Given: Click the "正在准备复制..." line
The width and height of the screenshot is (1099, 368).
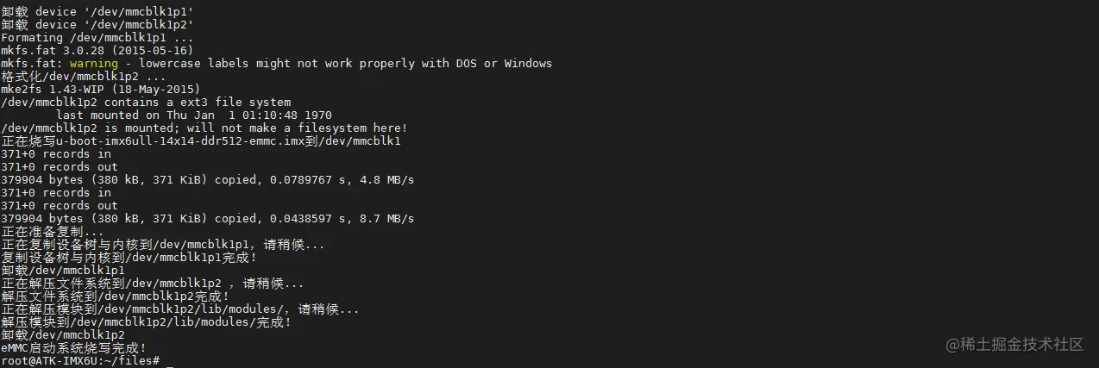Looking at the screenshot, I should pos(53,232).
